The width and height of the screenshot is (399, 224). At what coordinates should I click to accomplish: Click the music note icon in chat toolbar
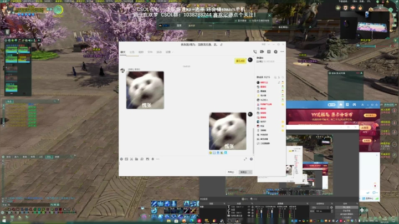point(142,159)
